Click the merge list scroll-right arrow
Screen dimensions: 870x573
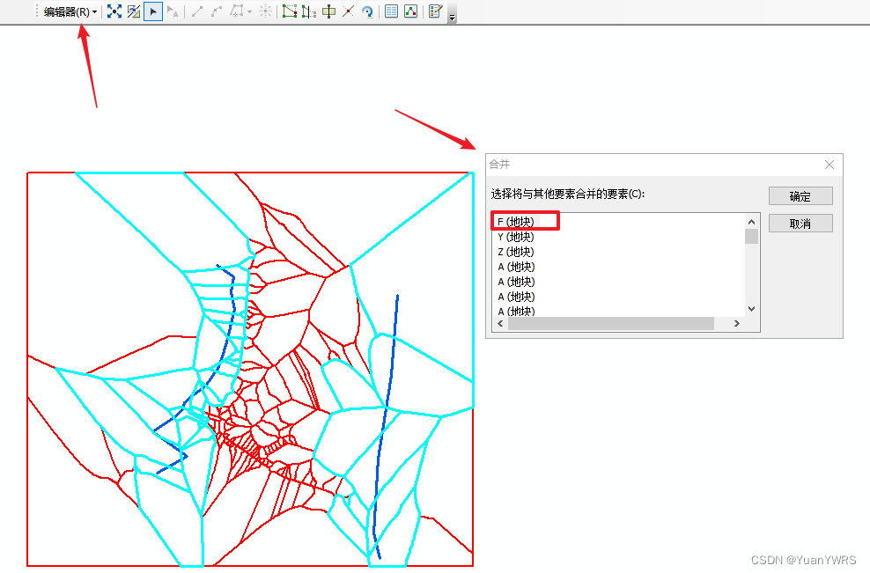[737, 323]
